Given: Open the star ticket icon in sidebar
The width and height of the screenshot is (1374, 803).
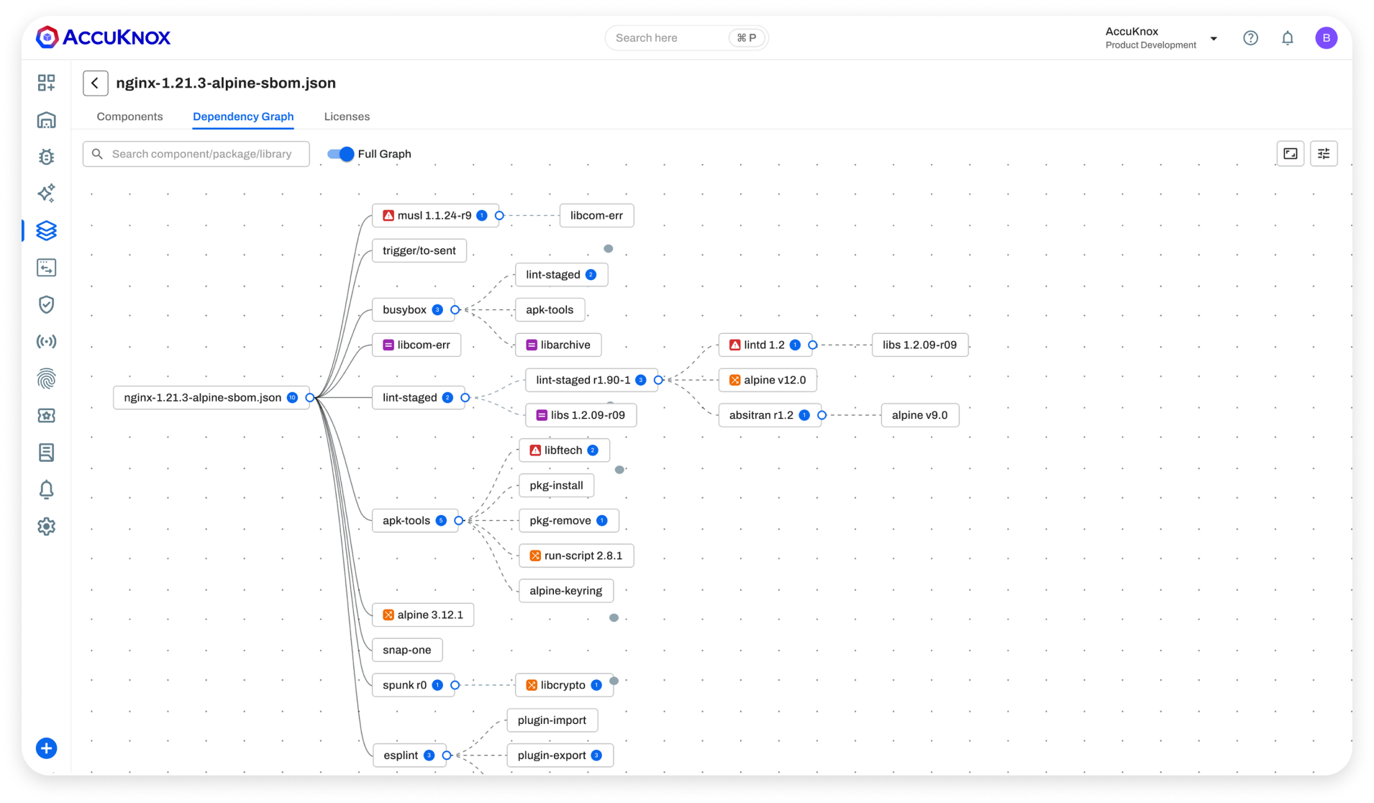Looking at the screenshot, I should point(47,416).
